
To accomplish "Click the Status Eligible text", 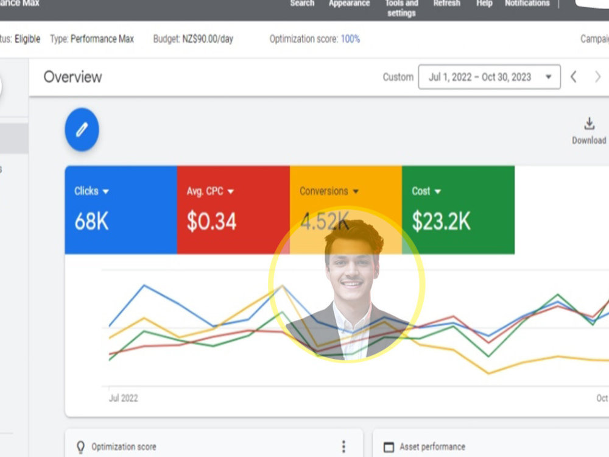I will pyautogui.click(x=20, y=39).
